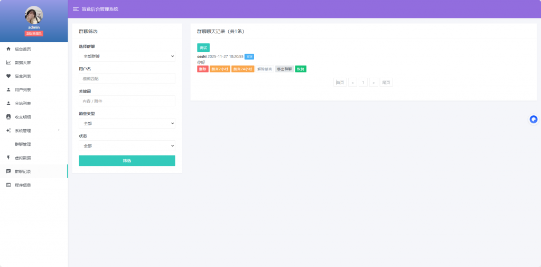This screenshot has height=267, width=541.
Task: Click the 移出群聊 button
Action: 284,69
